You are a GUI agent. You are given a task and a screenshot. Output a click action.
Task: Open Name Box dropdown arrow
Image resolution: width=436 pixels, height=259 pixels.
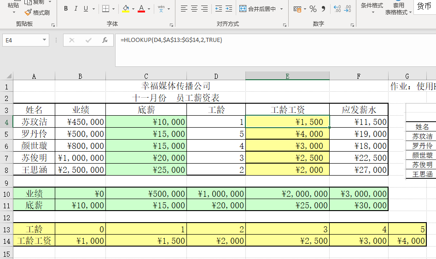[x=44, y=40]
